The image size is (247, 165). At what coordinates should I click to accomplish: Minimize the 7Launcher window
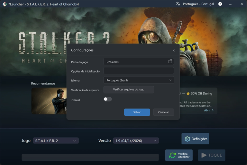[x=230, y=4]
